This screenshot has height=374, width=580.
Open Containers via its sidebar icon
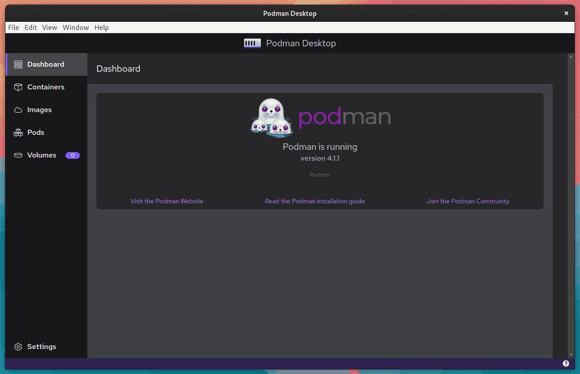[18, 87]
